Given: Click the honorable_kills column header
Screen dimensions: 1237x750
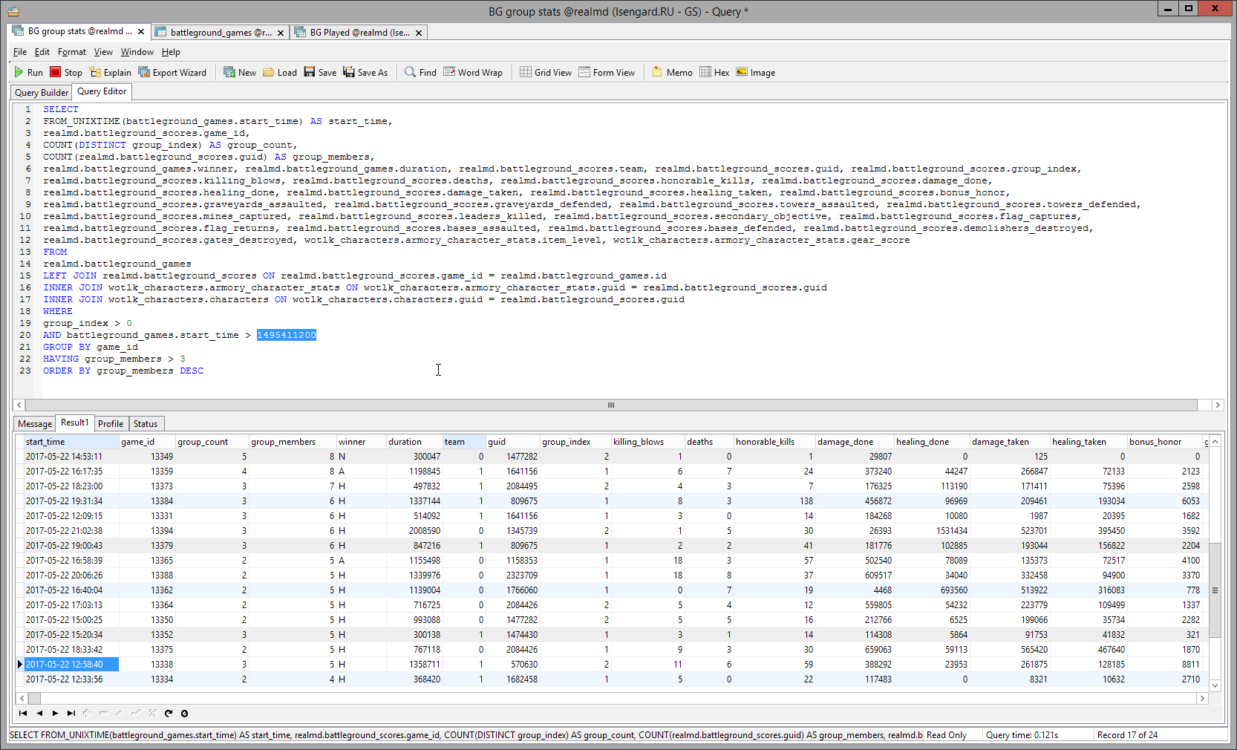Looking at the screenshot, I should [x=774, y=442].
